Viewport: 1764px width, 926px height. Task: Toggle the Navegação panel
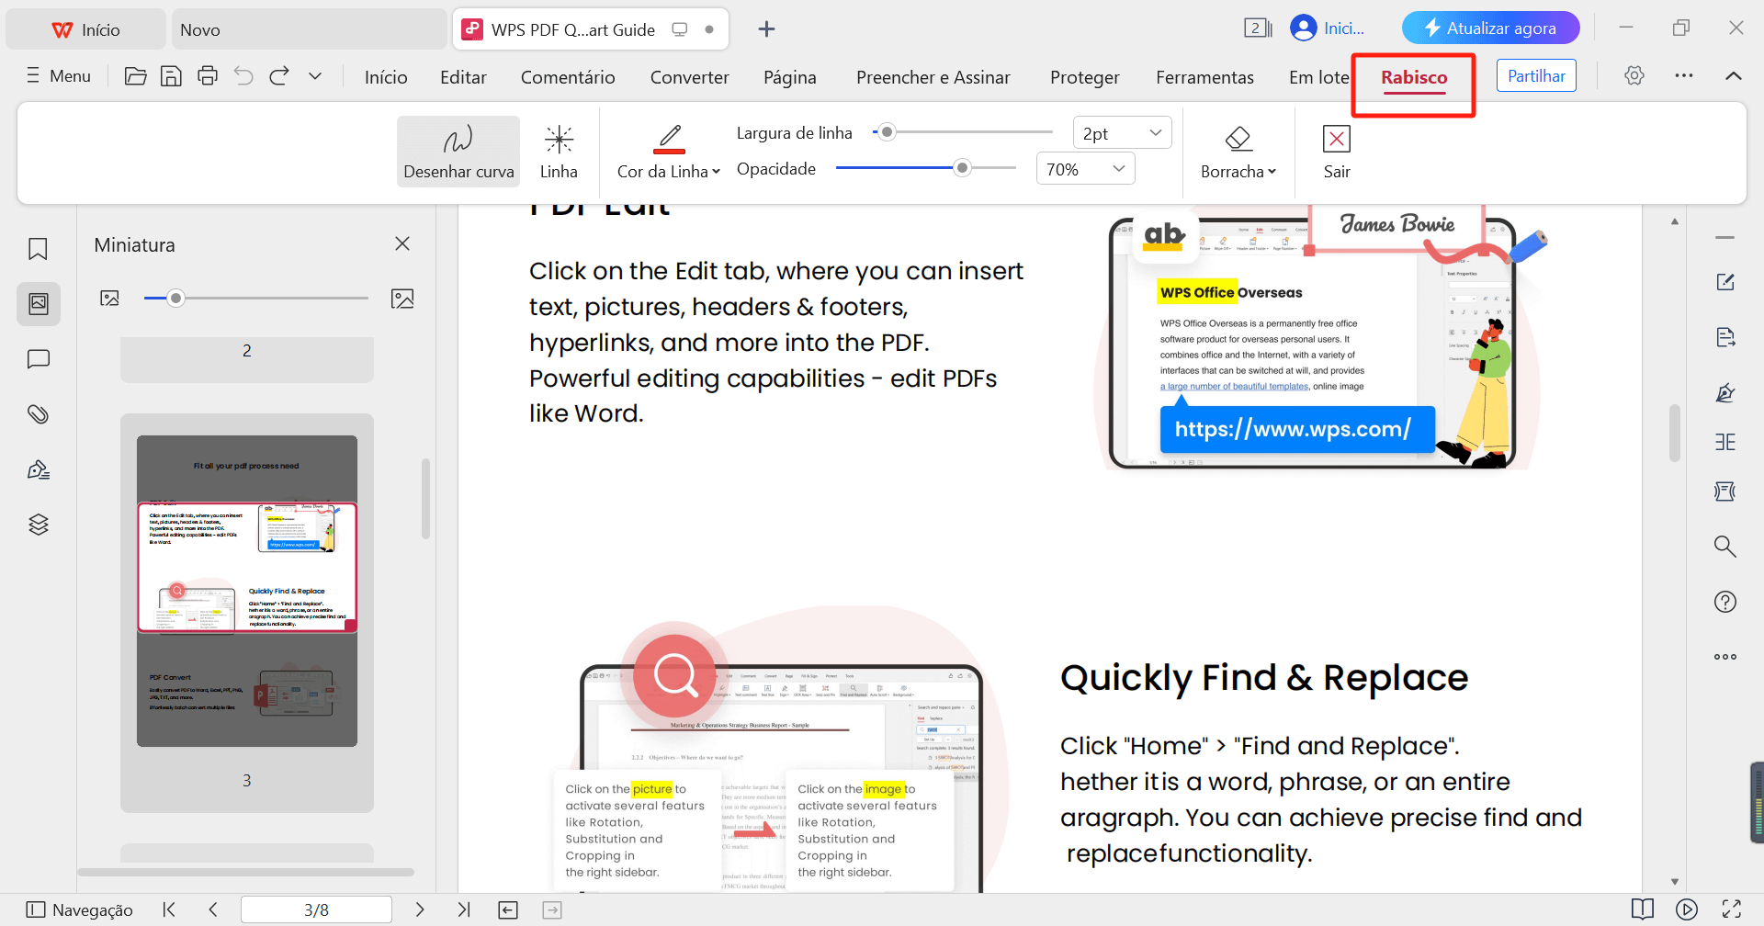tap(80, 909)
